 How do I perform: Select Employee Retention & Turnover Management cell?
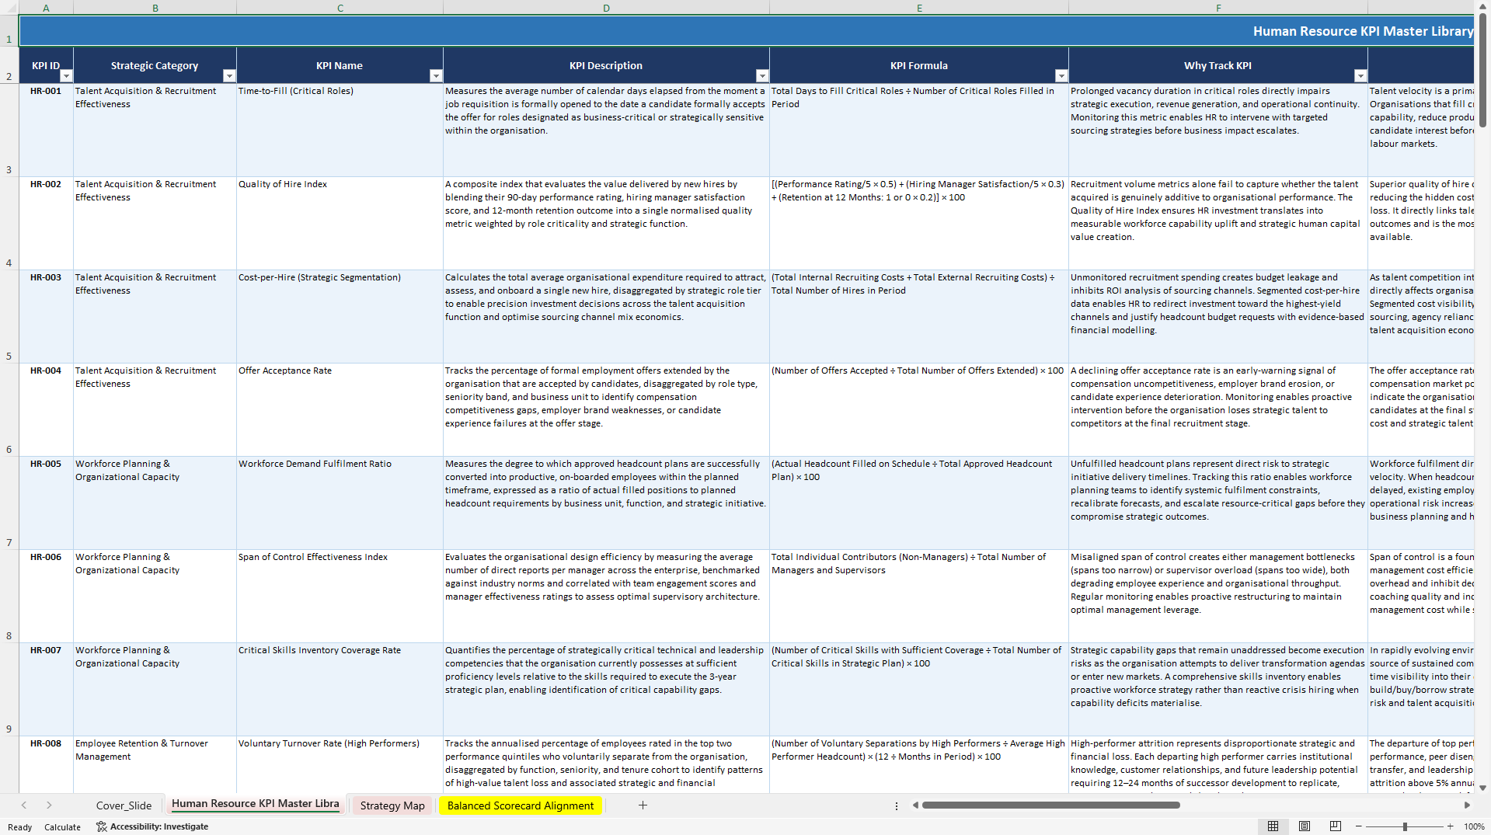pos(155,764)
